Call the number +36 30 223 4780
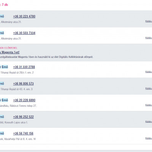This screenshot has width=152, height=152. click(x=24, y=16)
